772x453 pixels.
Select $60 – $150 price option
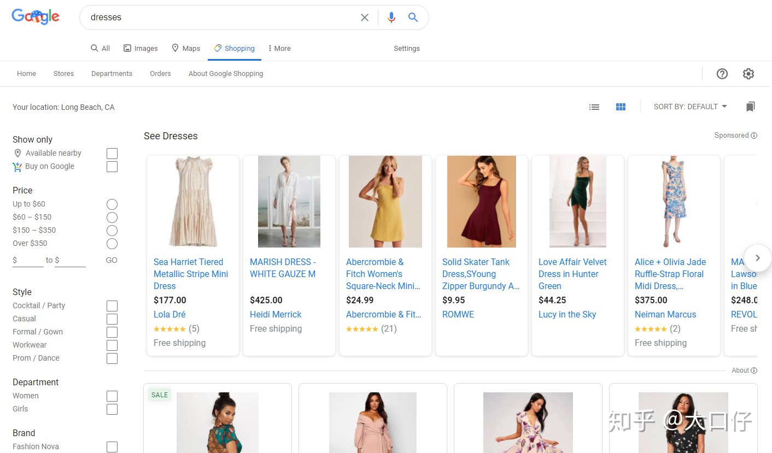coord(112,217)
